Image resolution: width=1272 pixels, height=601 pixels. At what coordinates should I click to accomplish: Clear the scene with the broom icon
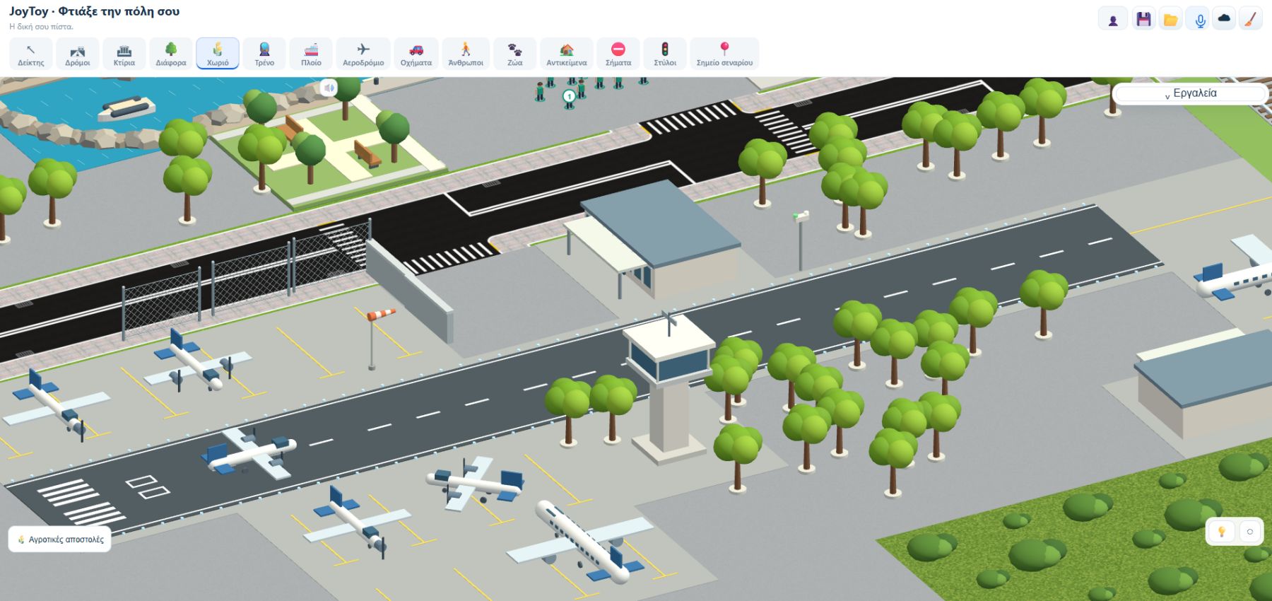pyautogui.click(x=1251, y=20)
